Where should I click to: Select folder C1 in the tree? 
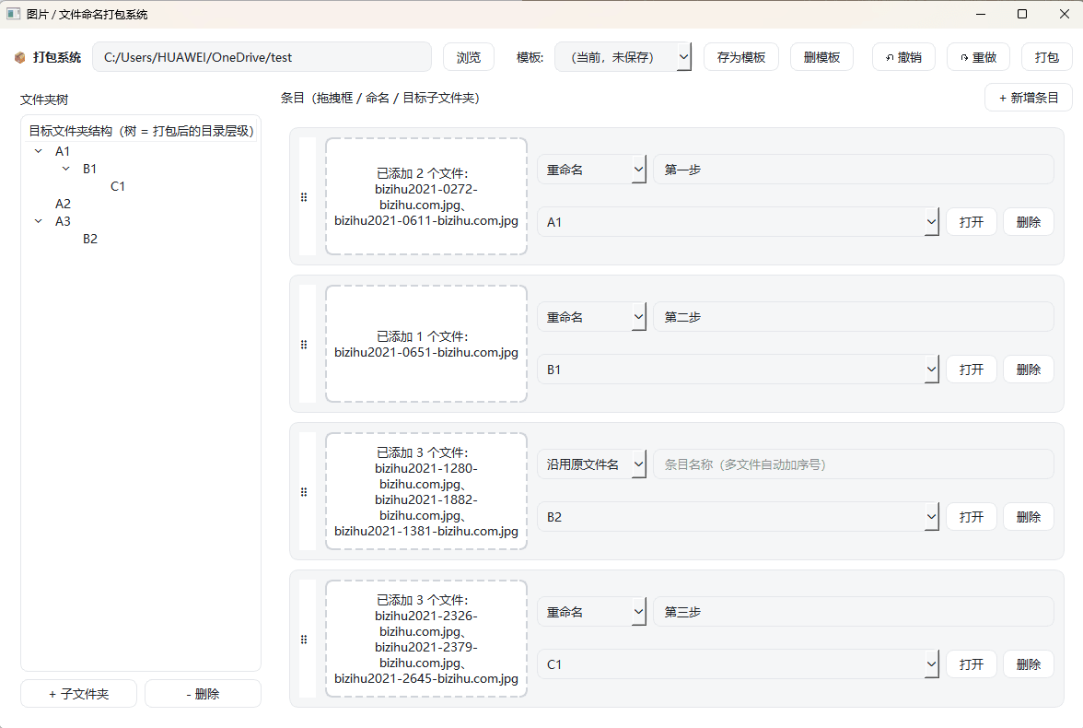click(118, 186)
